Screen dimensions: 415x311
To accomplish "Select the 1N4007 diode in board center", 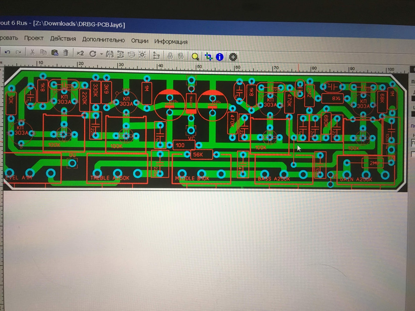I will [x=191, y=103].
